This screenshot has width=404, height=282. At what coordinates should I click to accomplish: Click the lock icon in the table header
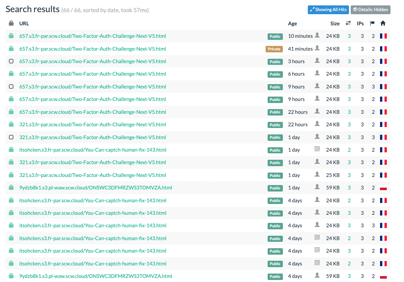[x=11, y=23]
